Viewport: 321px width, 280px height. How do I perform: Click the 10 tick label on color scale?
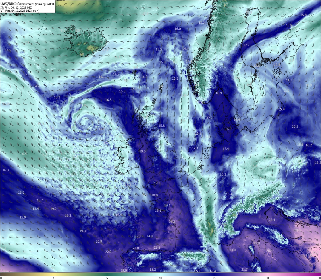click(x=160, y=278)
